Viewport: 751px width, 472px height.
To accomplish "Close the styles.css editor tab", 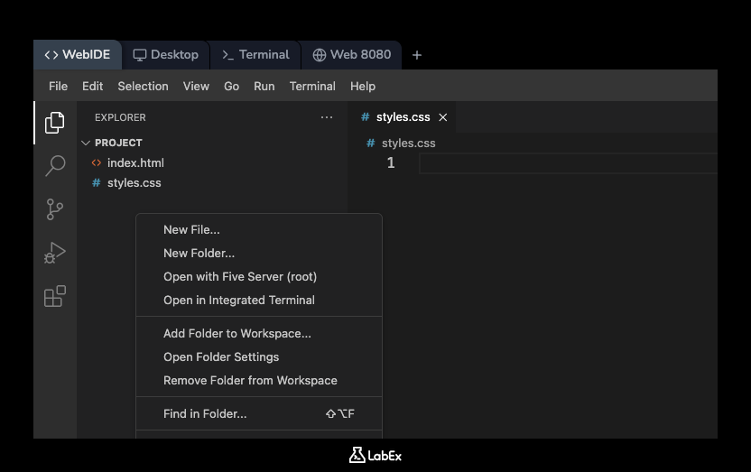I will pyautogui.click(x=443, y=117).
